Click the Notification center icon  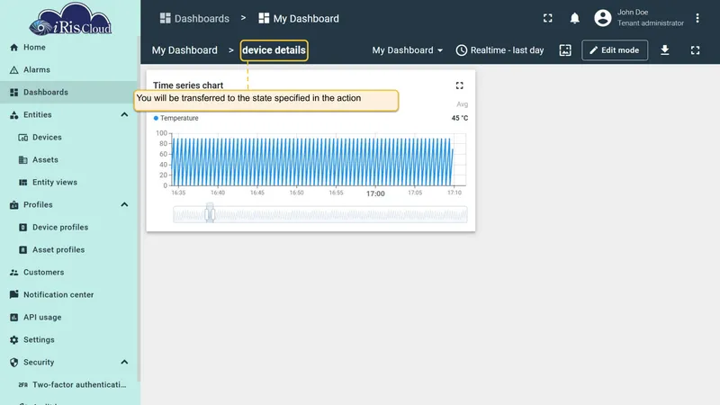pyautogui.click(x=14, y=294)
